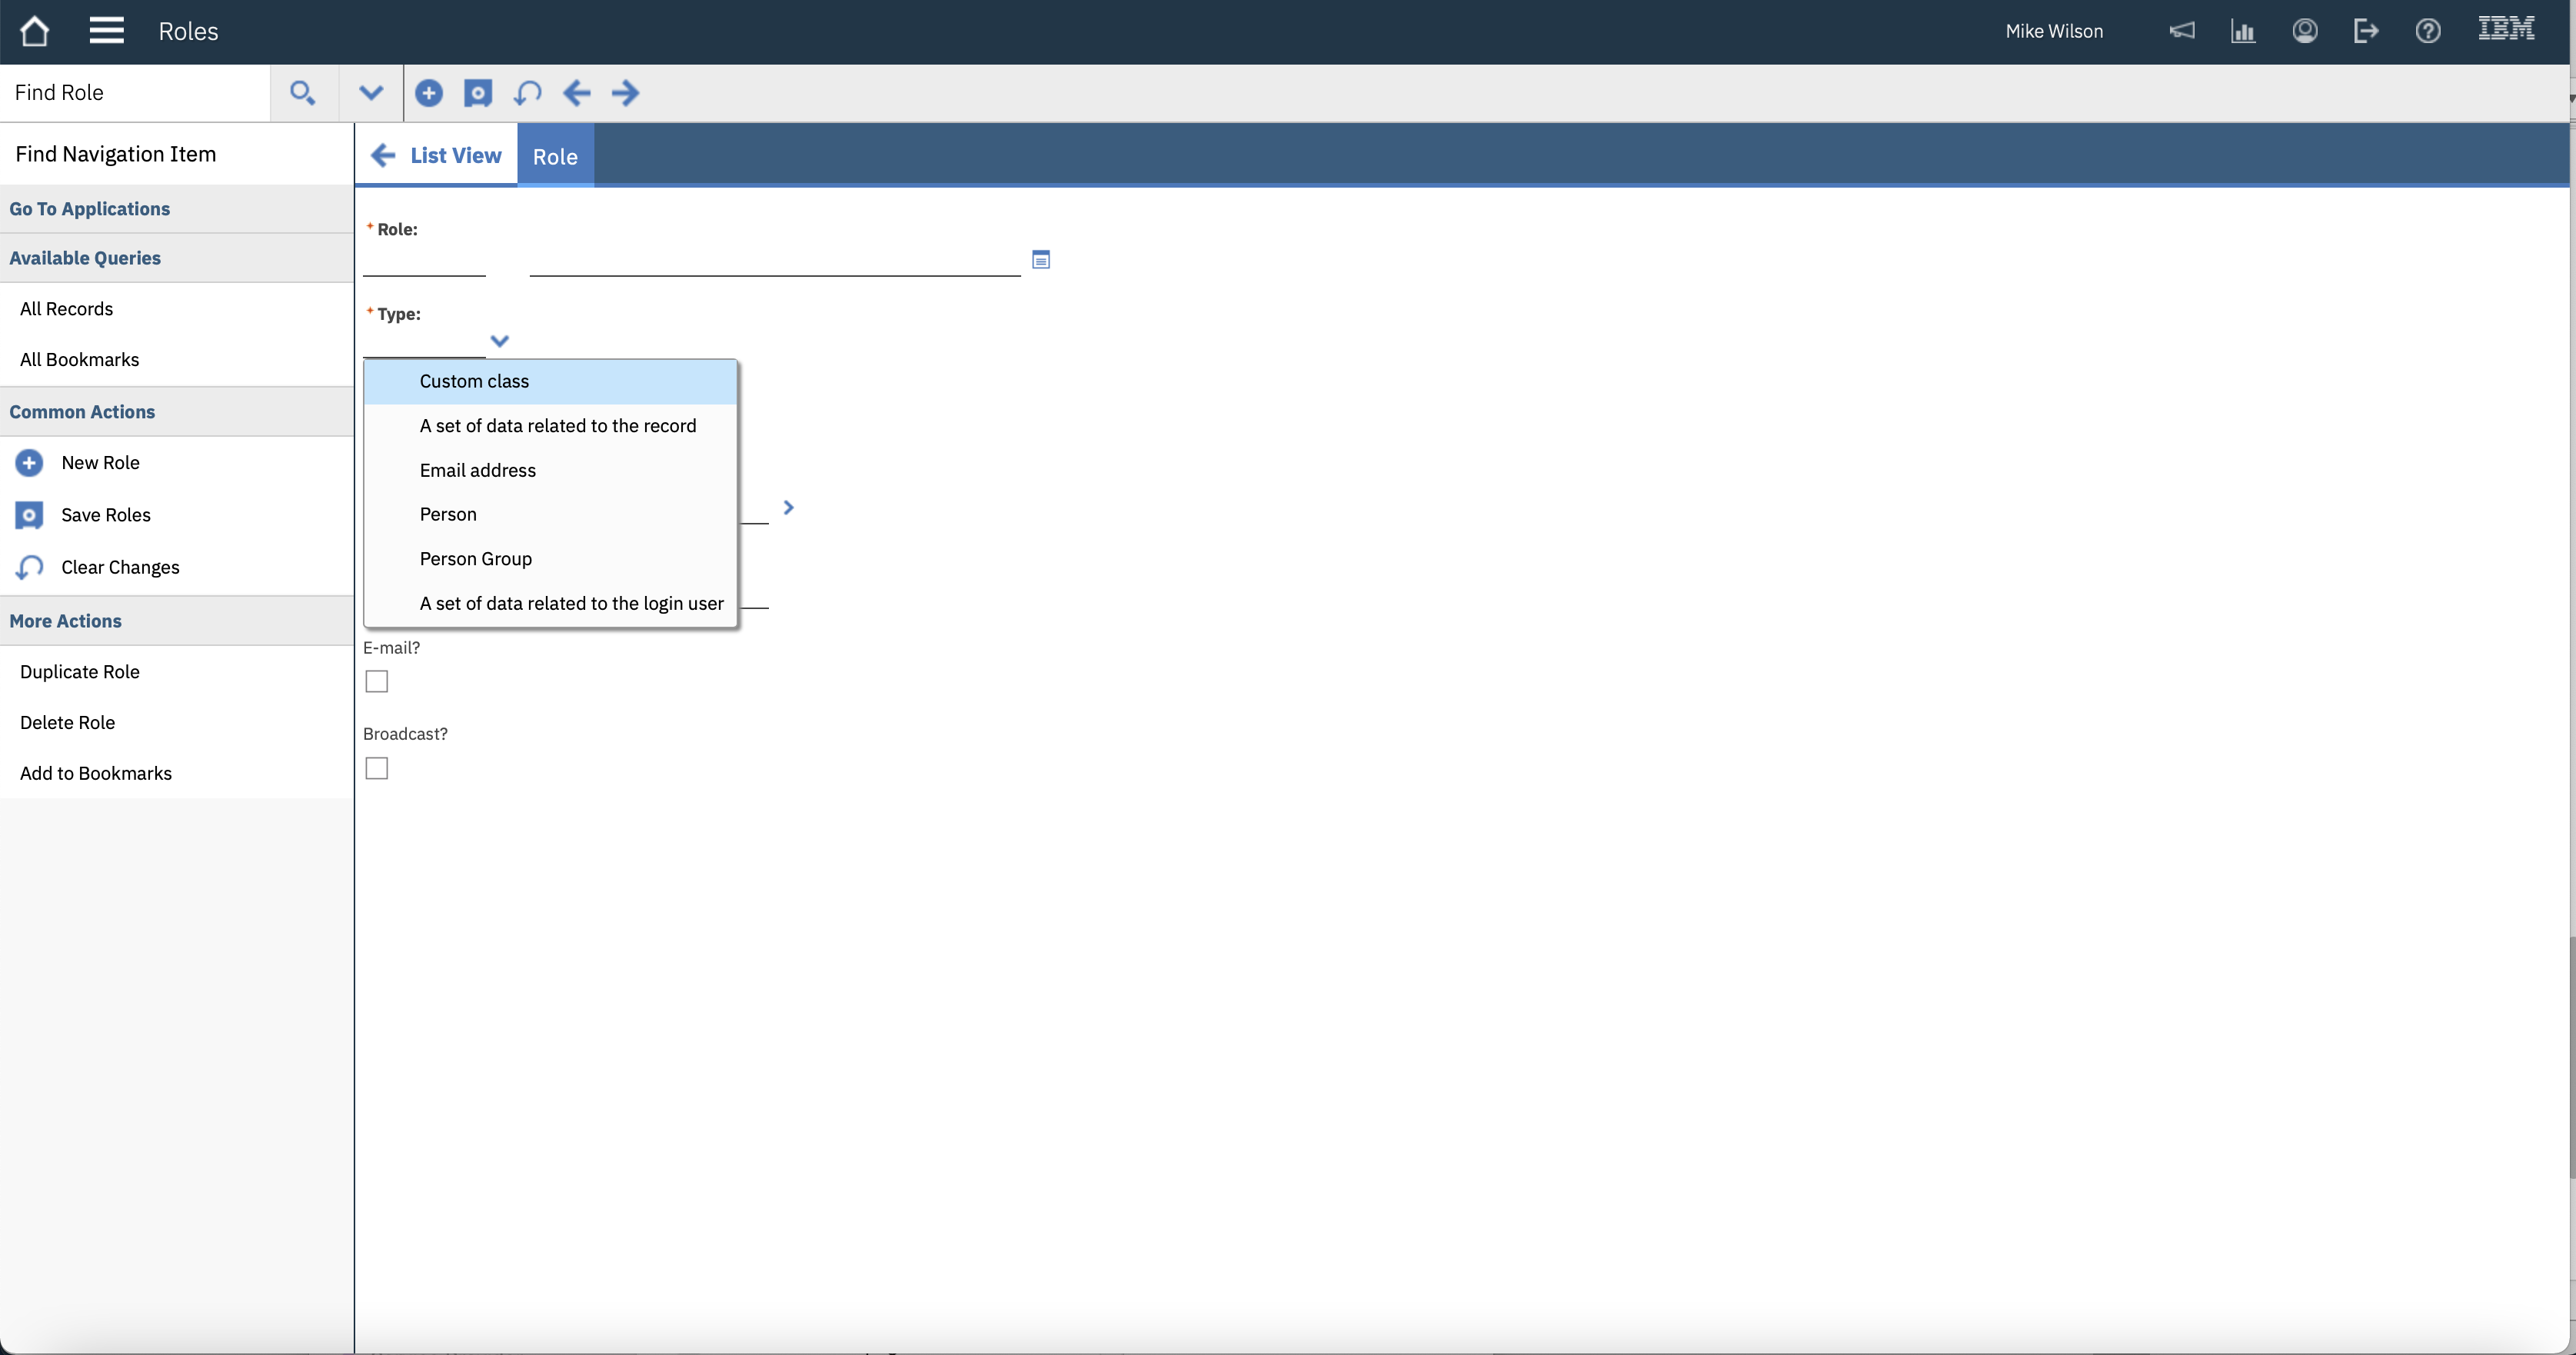Choose Email address option in list
Image resolution: width=2576 pixels, height=1355 pixels.
click(x=477, y=470)
